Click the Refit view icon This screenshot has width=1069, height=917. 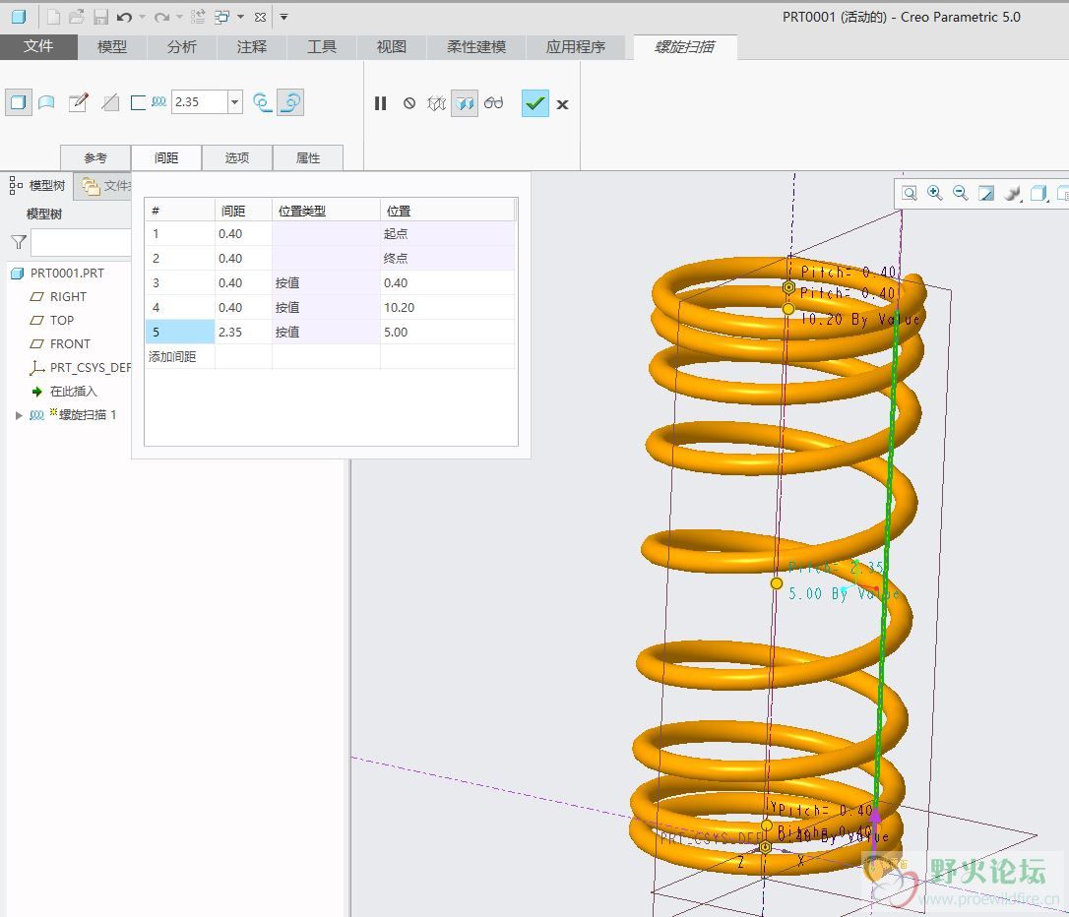pos(910,194)
